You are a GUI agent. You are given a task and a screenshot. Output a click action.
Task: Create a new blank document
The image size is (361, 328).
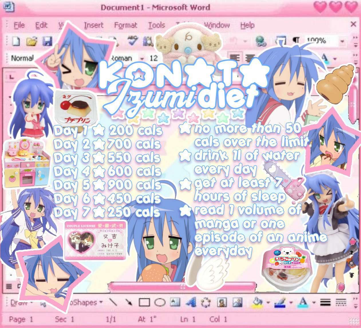point(16,41)
